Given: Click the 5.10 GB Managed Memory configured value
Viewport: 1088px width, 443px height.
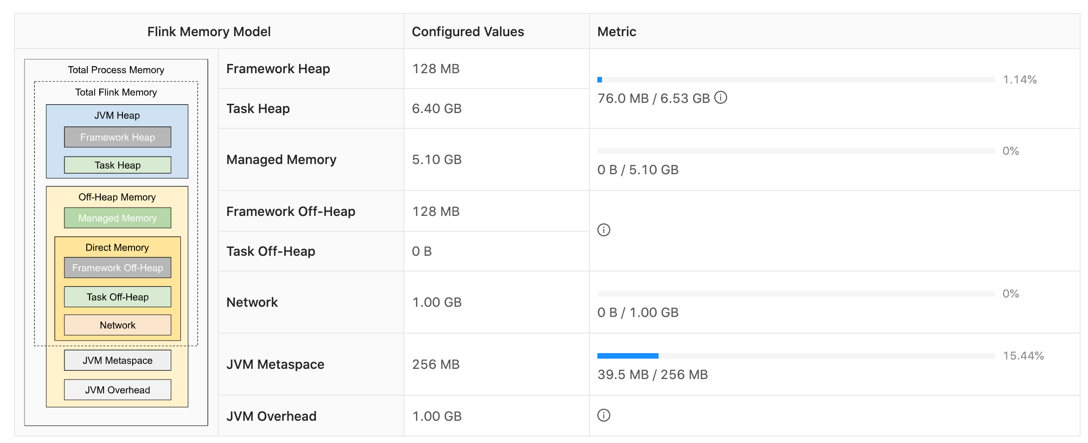Looking at the screenshot, I should 436,159.
